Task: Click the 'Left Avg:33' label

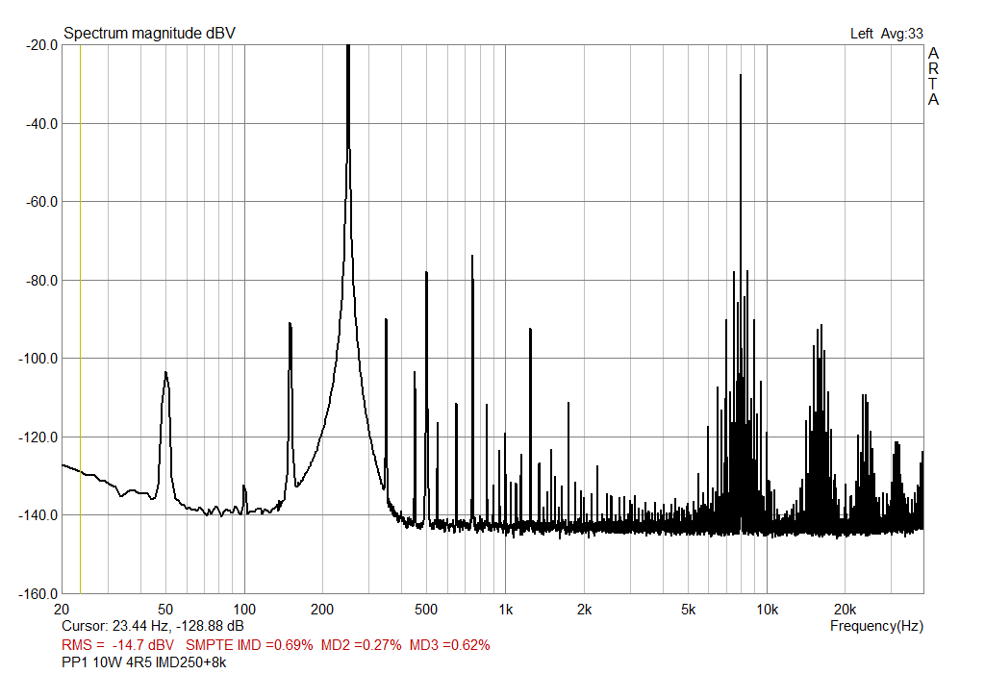Action: (886, 34)
